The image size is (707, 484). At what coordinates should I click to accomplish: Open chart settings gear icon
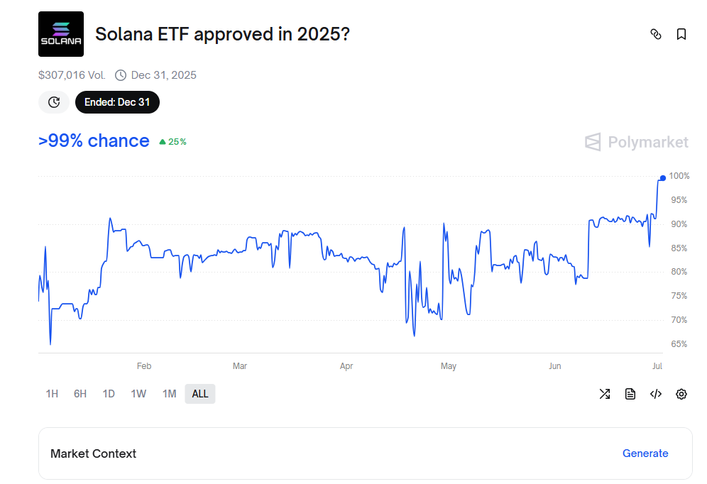tap(681, 394)
